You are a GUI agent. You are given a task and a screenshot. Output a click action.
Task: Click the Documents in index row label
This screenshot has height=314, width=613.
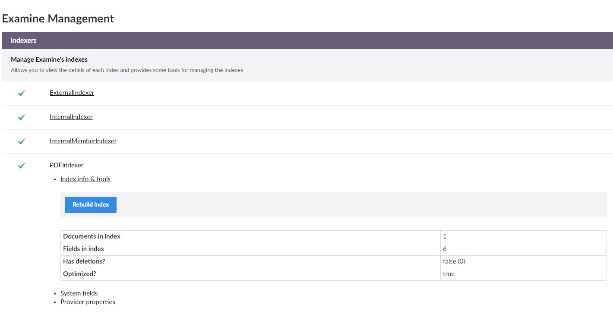click(92, 236)
